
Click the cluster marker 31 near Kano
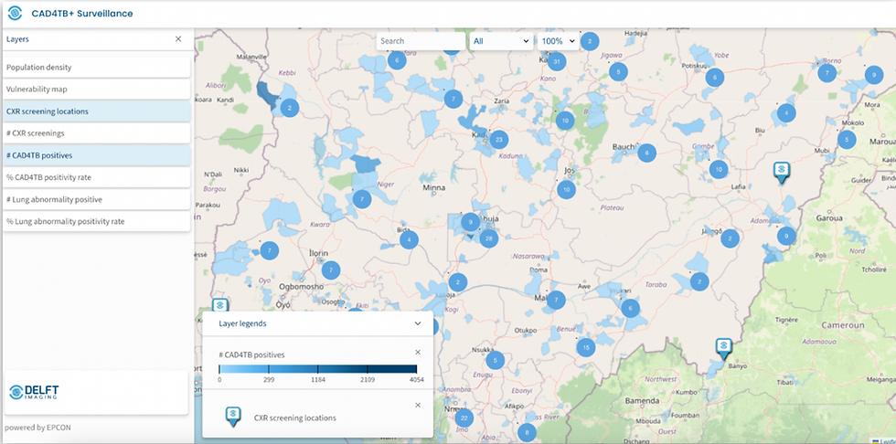[557, 61]
